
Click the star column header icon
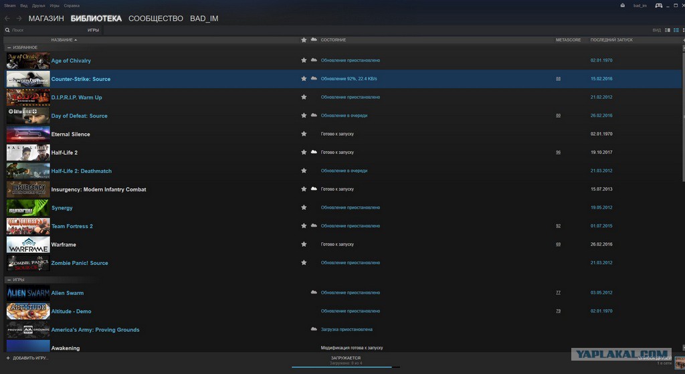click(x=304, y=39)
